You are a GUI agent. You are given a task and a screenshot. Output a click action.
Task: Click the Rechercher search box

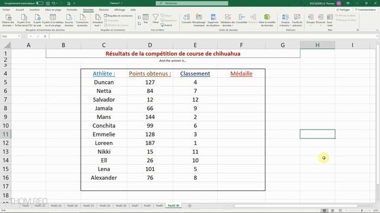[192, 4]
